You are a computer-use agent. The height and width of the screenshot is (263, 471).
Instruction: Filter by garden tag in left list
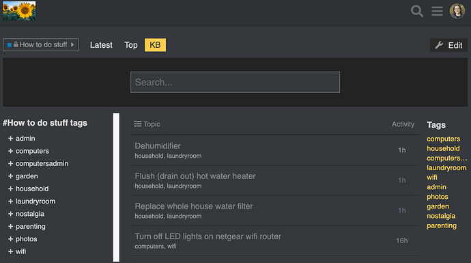[x=27, y=176]
